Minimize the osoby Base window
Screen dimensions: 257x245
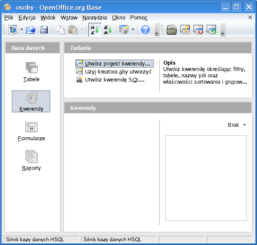226,7
